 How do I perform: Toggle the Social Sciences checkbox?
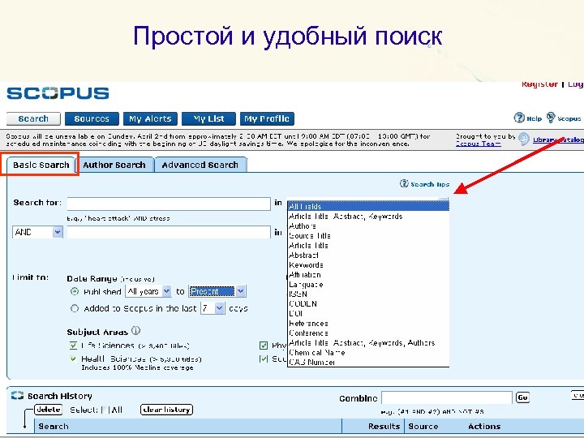coord(264,359)
